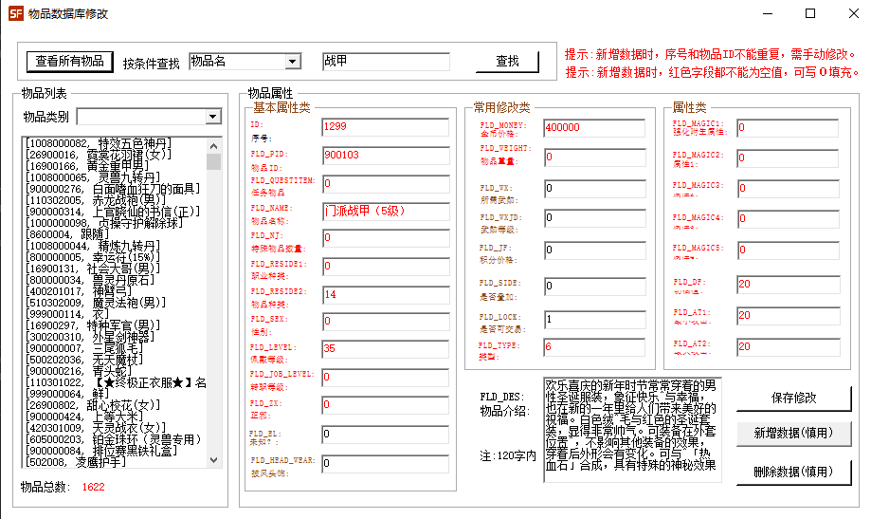Click 保存修改 to save changes
Image resolution: width=871 pixels, height=519 pixels.
coord(793,399)
